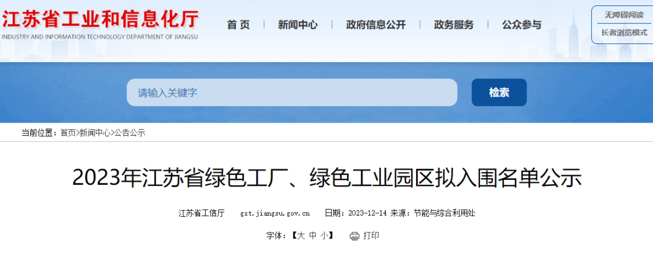Open the 首页 navigation menu item

click(x=238, y=25)
